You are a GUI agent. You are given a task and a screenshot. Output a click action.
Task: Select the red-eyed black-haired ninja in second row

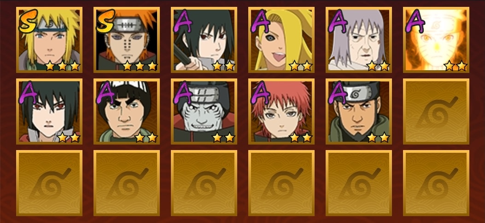(x=49, y=111)
